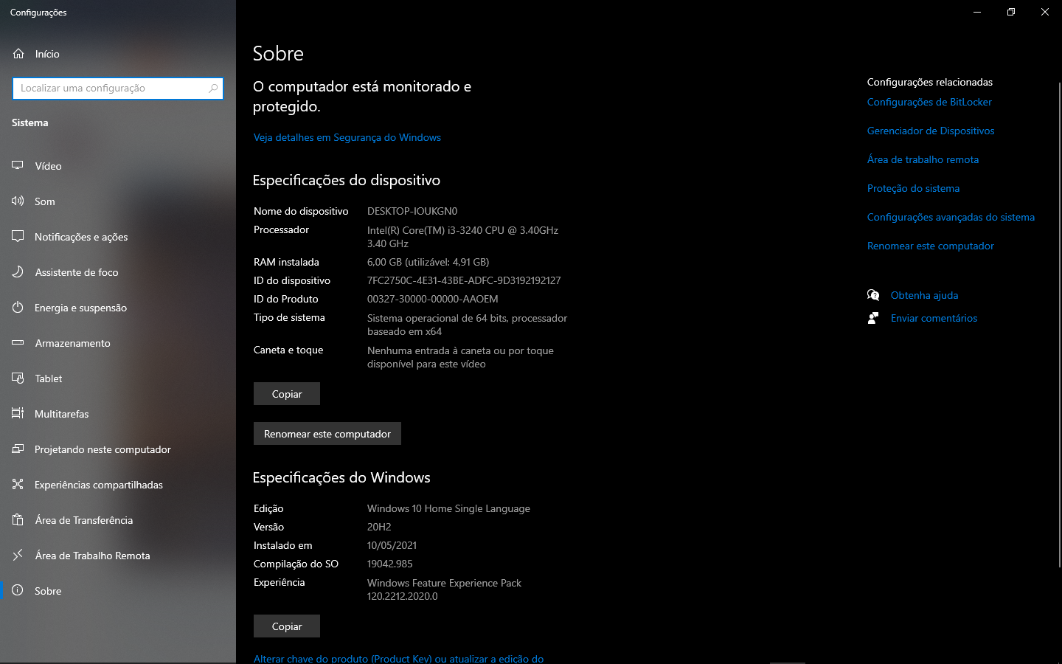Select the Tablet settings entry
The width and height of the screenshot is (1062, 664).
[x=118, y=378]
